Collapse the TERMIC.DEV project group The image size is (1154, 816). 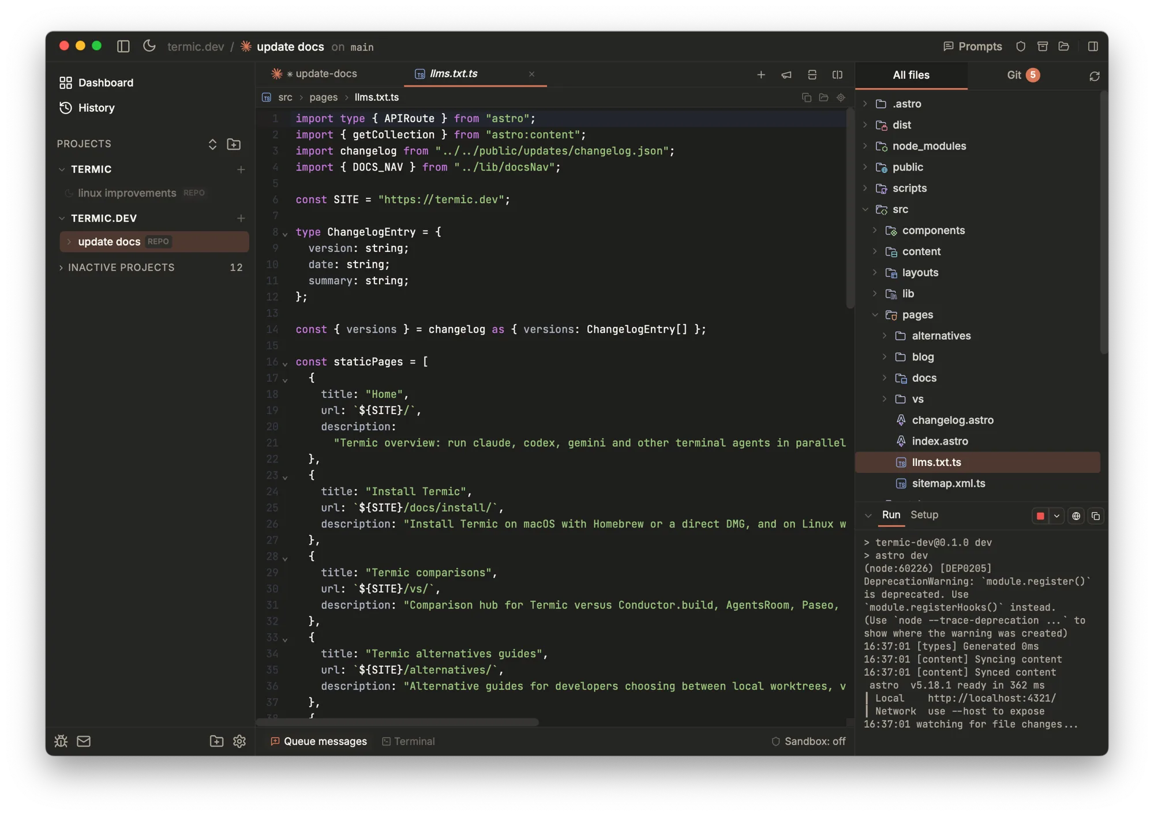(62, 219)
